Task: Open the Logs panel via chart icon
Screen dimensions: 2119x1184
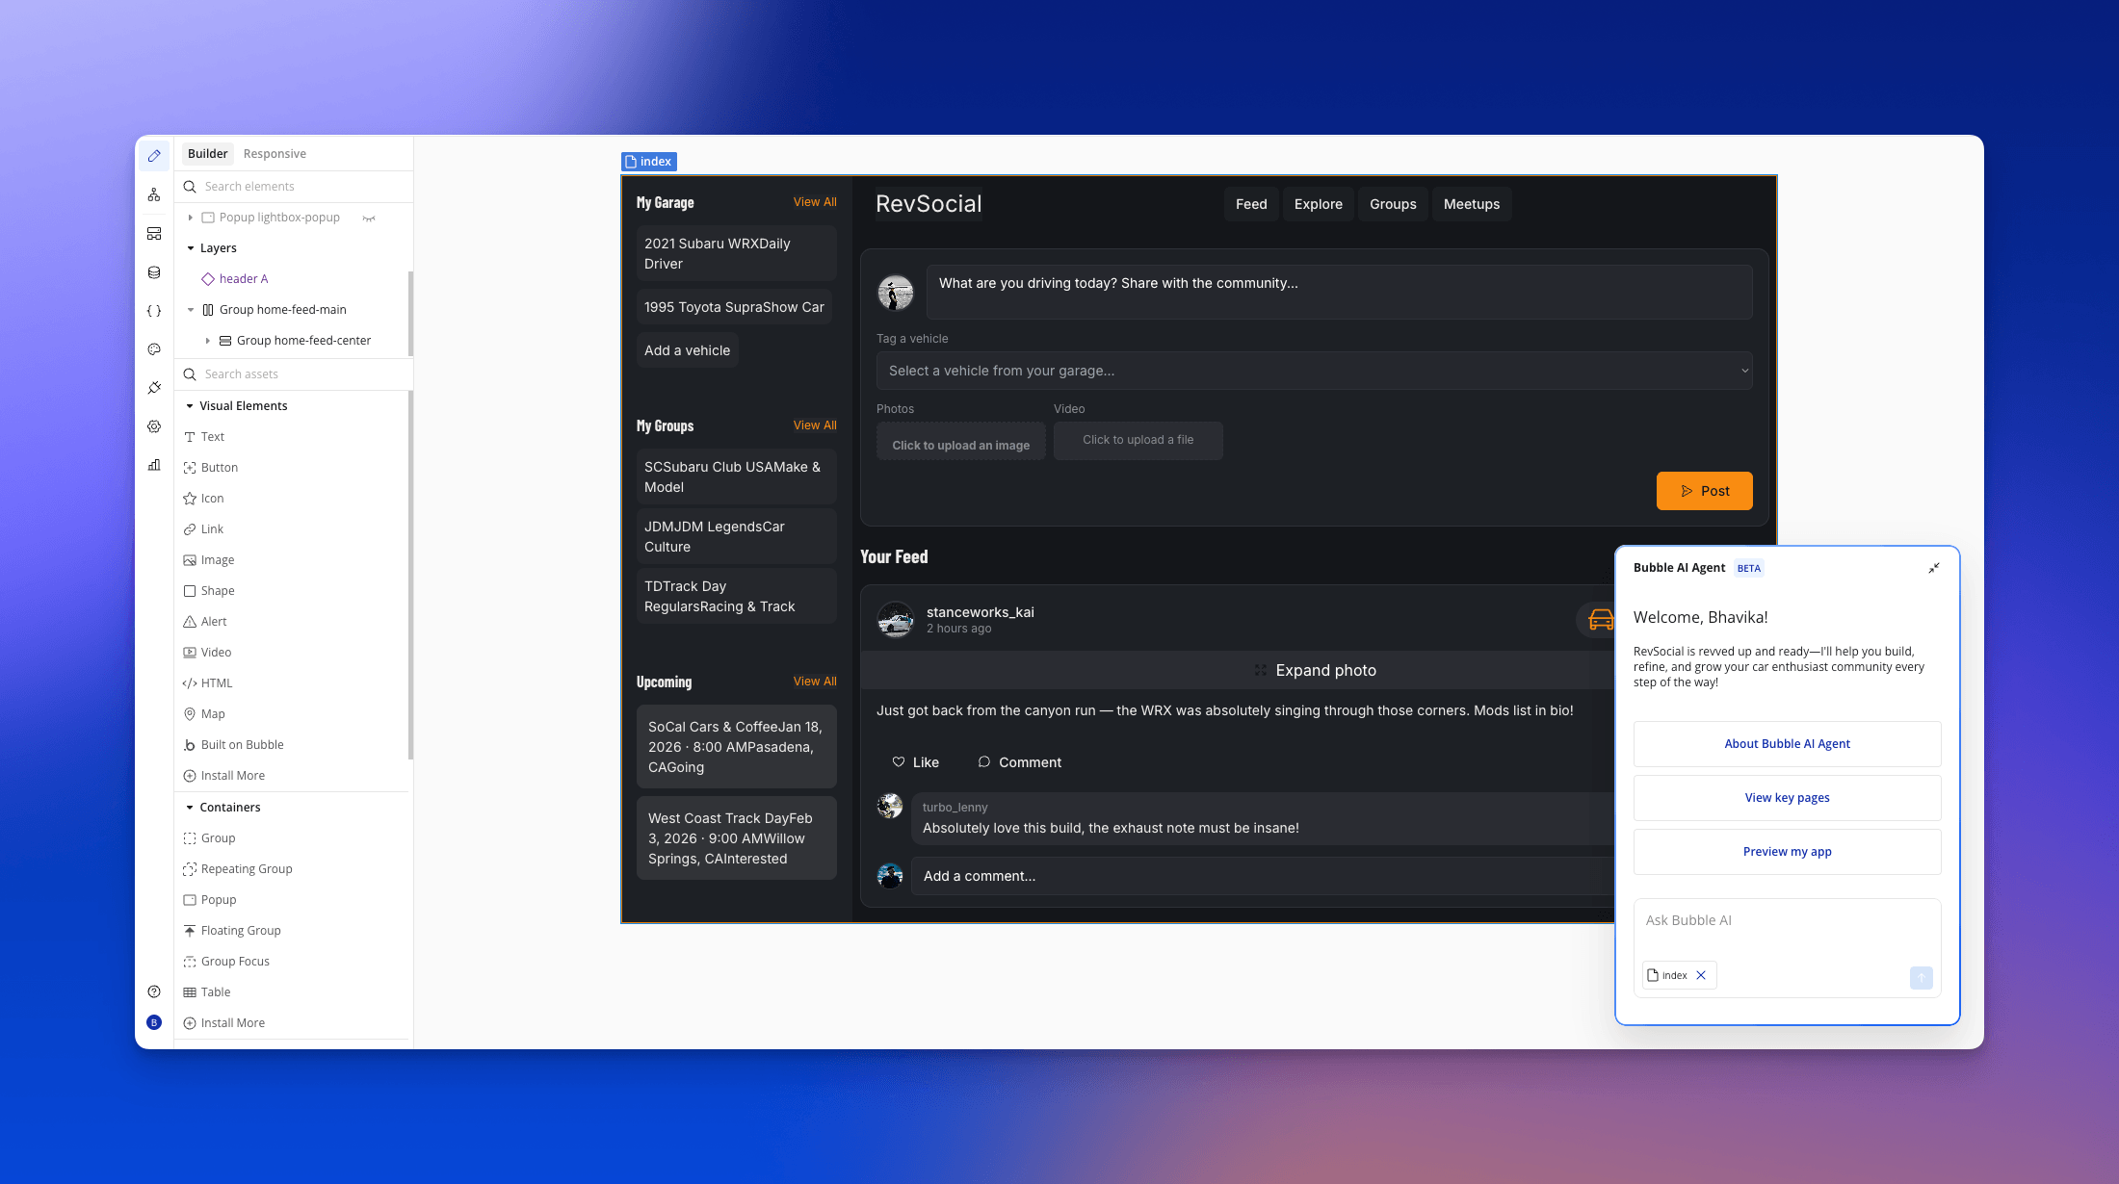Action: (x=154, y=465)
